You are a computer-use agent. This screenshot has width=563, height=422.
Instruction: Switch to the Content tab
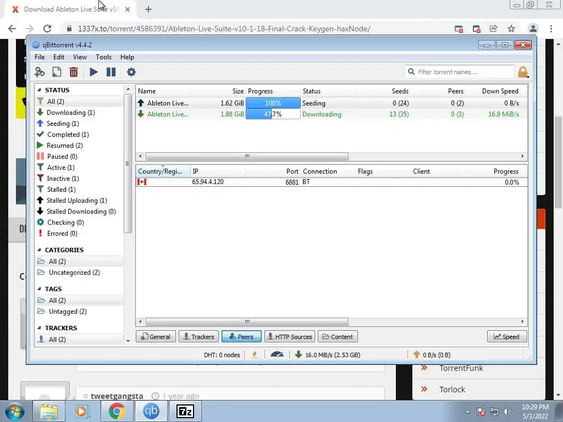point(338,337)
